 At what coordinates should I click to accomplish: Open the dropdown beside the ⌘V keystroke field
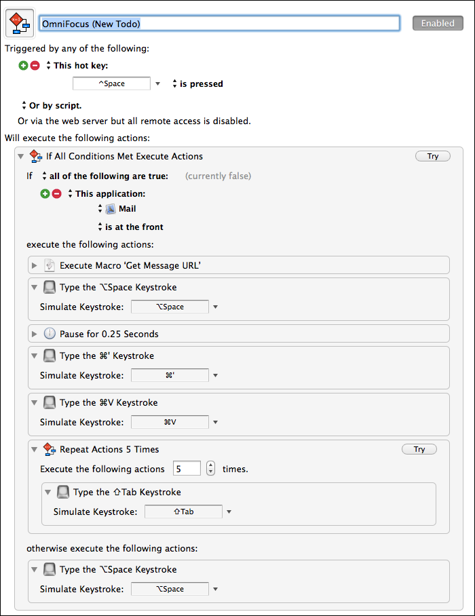coord(215,423)
